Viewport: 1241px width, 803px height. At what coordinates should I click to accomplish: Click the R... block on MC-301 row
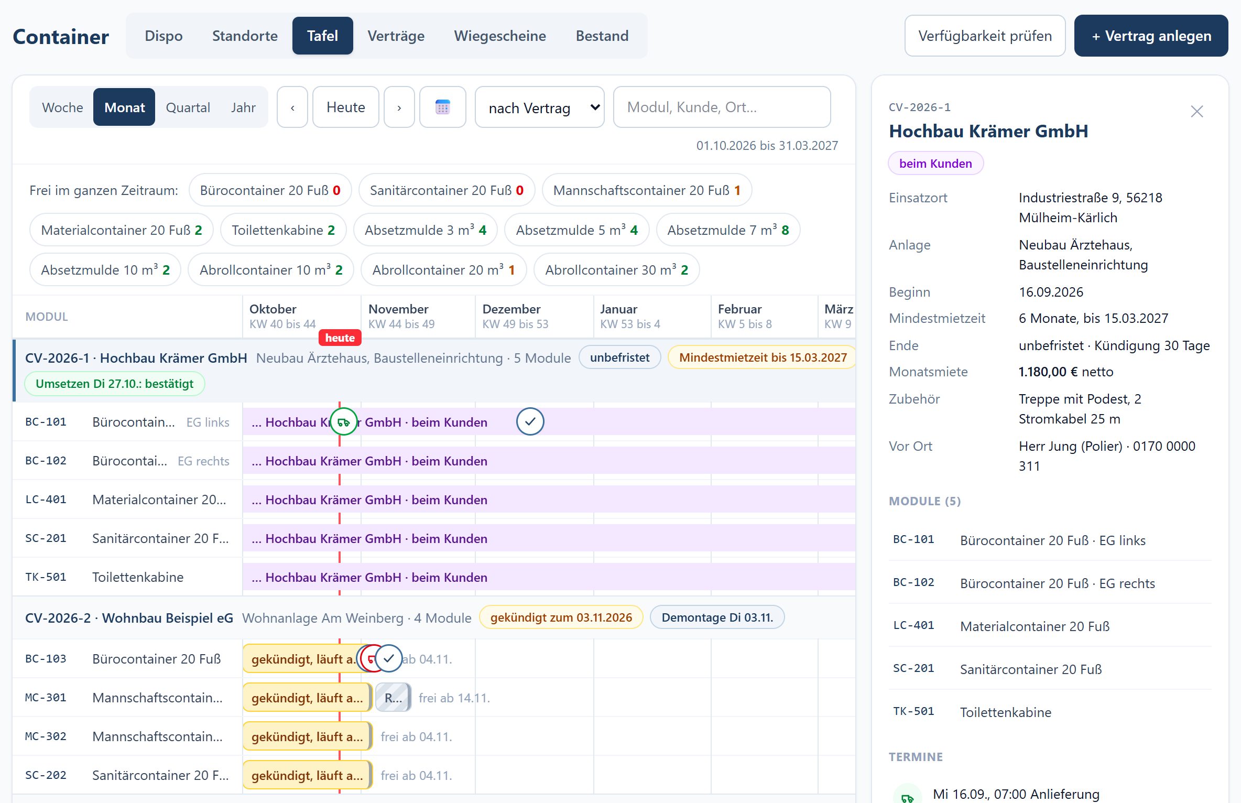394,698
